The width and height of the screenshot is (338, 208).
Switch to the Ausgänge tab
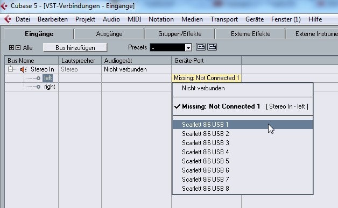pyautogui.click(x=109, y=34)
